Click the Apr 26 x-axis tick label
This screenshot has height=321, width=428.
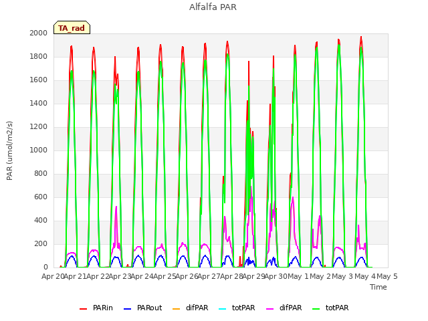pos(187,276)
